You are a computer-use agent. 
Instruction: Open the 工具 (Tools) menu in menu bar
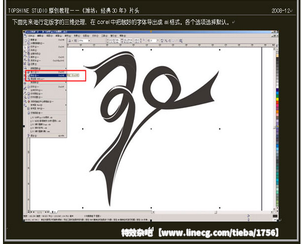click(x=104, y=36)
